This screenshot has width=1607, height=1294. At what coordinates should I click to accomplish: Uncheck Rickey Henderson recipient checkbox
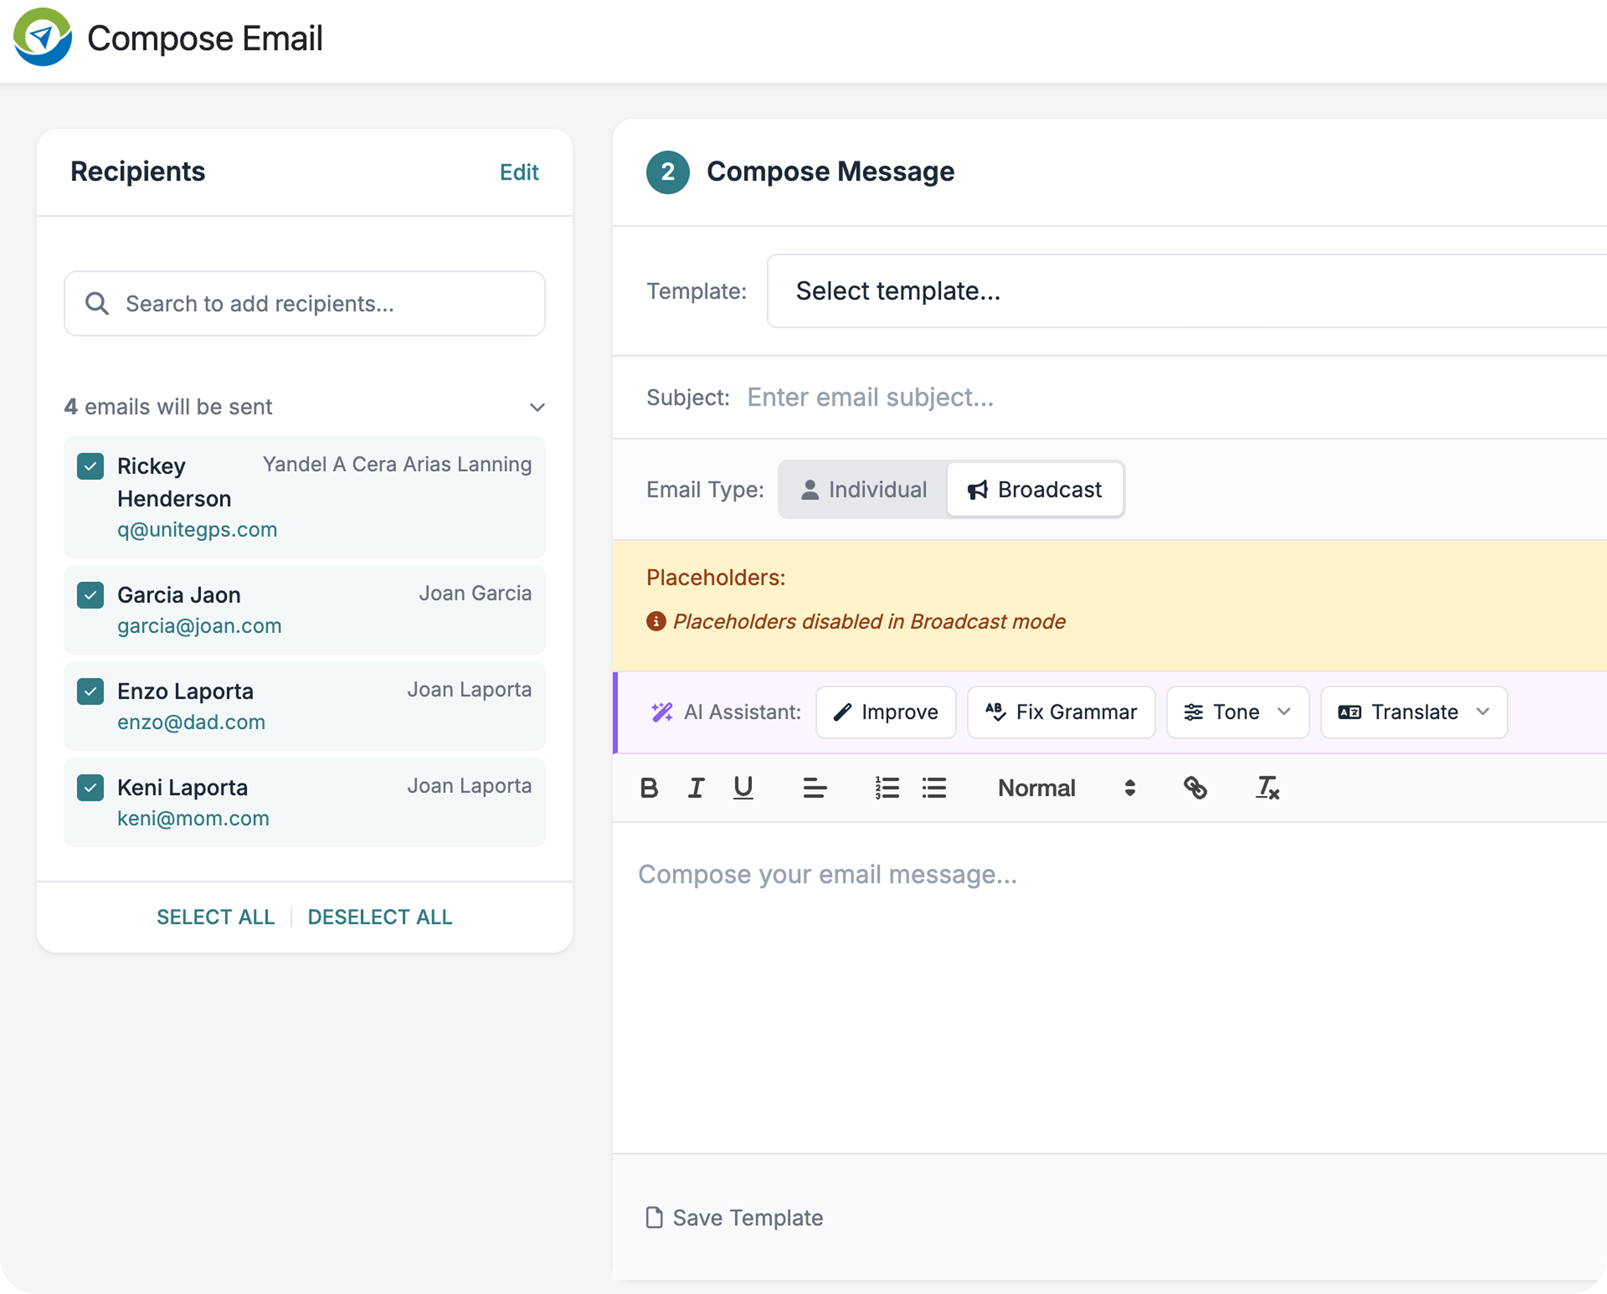click(x=90, y=467)
